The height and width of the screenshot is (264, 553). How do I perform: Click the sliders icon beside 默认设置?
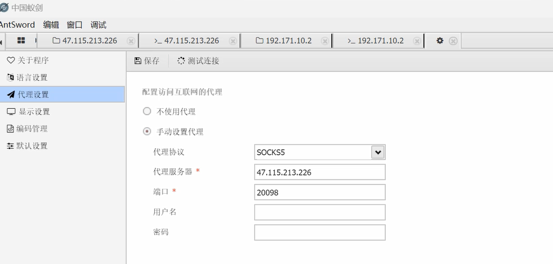pyautogui.click(x=11, y=146)
